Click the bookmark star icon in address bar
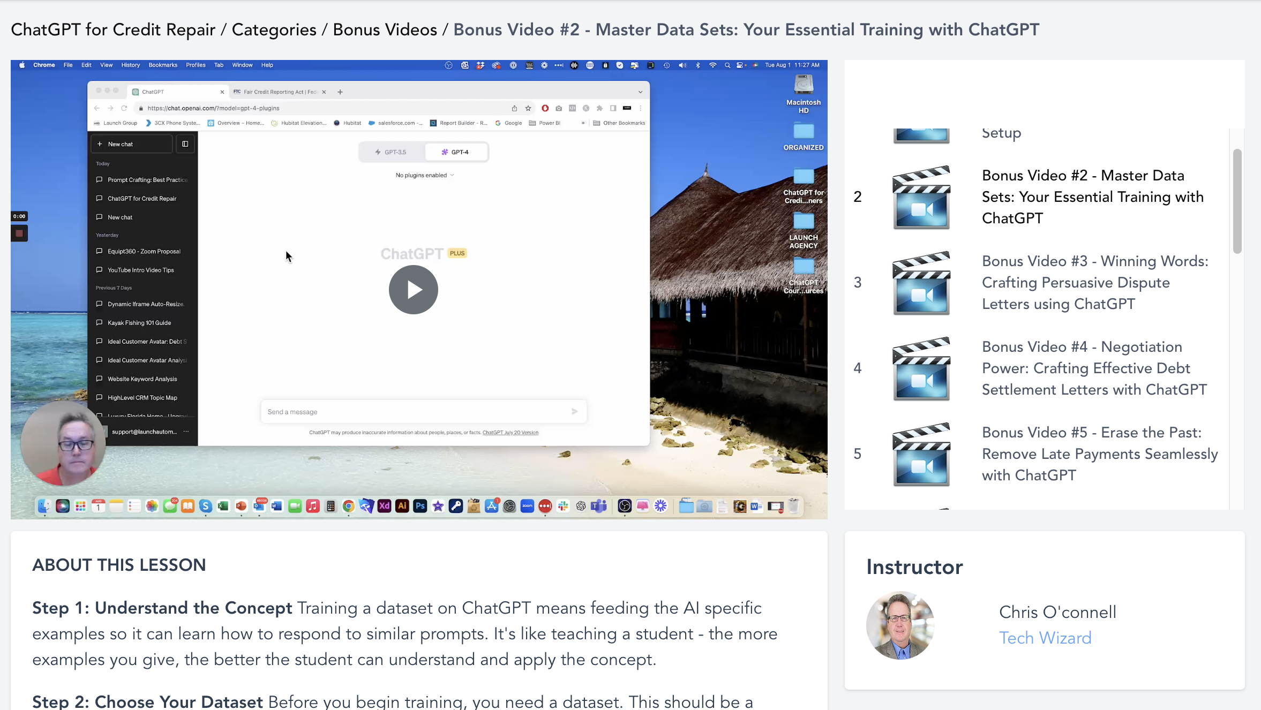Image resolution: width=1261 pixels, height=710 pixels. click(528, 108)
